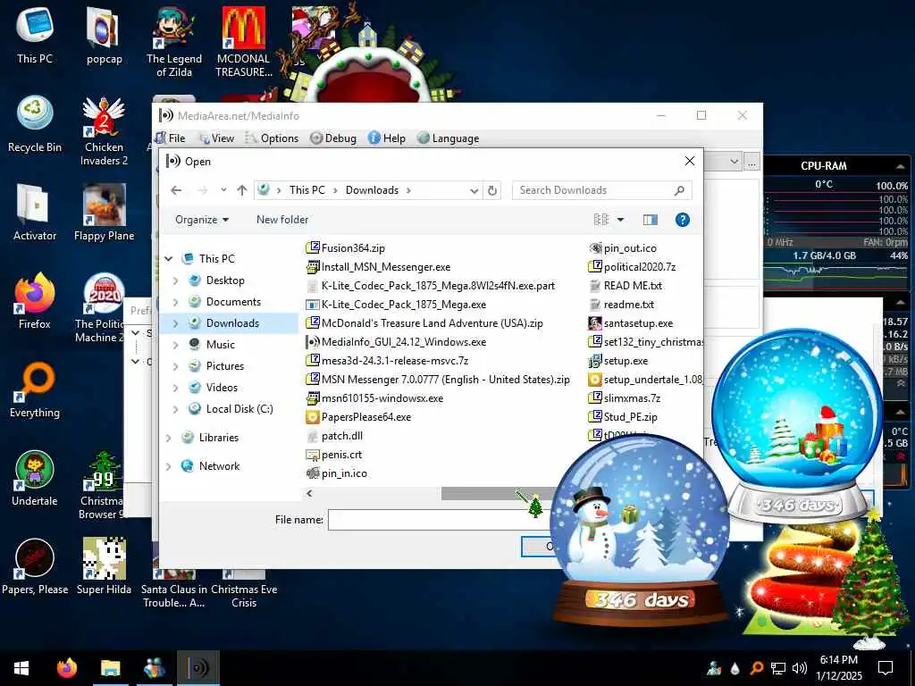Open the MediaInfo Debug menu
Image resolution: width=915 pixels, height=686 pixels.
pyautogui.click(x=333, y=138)
